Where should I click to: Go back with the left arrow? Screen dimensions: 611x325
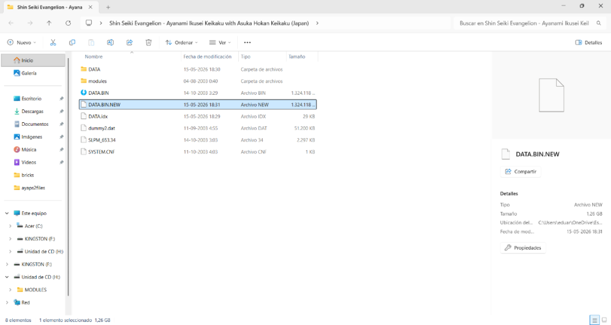11,23
